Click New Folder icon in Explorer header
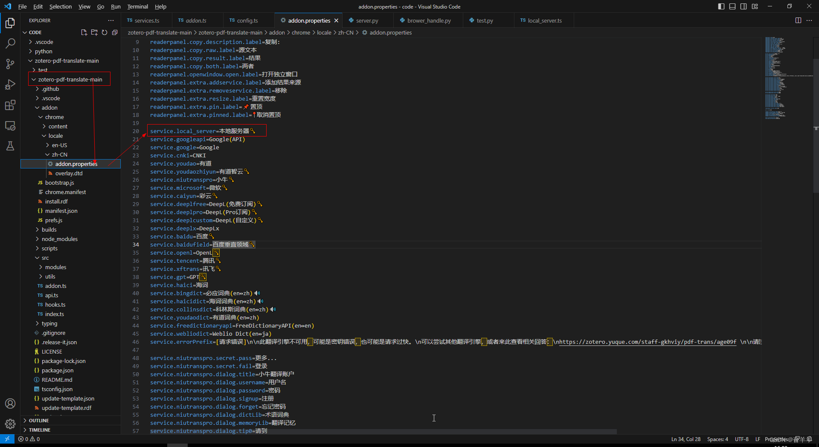The image size is (819, 447). point(94,32)
